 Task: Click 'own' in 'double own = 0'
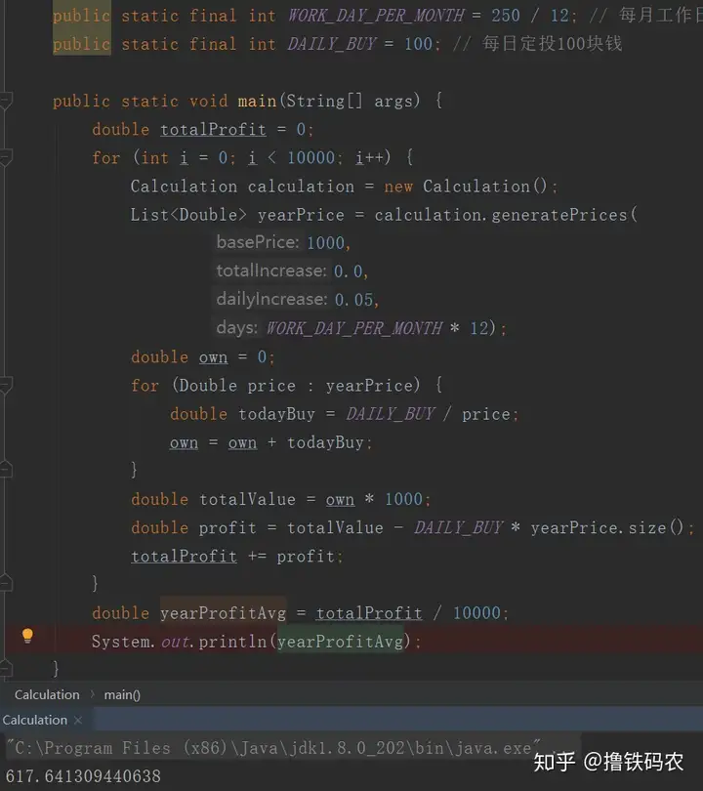[213, 357]
